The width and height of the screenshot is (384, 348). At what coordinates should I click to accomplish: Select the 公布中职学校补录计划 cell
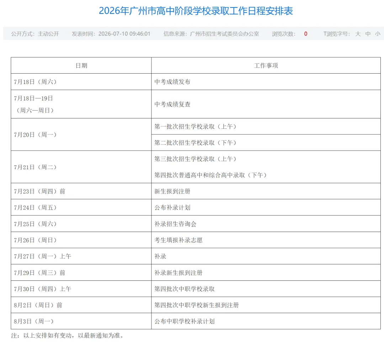[x=266, y=321]
